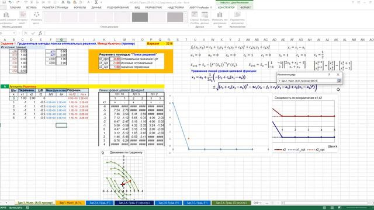
Task: Open the РАЗРАБОТЧИК ribbon tab
Action: point(153,8)
